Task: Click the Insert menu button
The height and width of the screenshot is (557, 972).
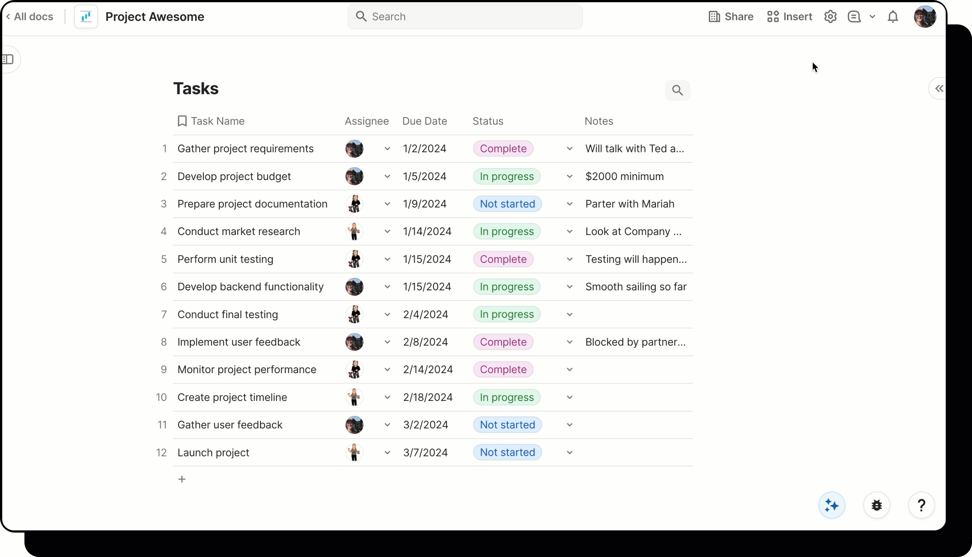Action: [x=790, y=17]
